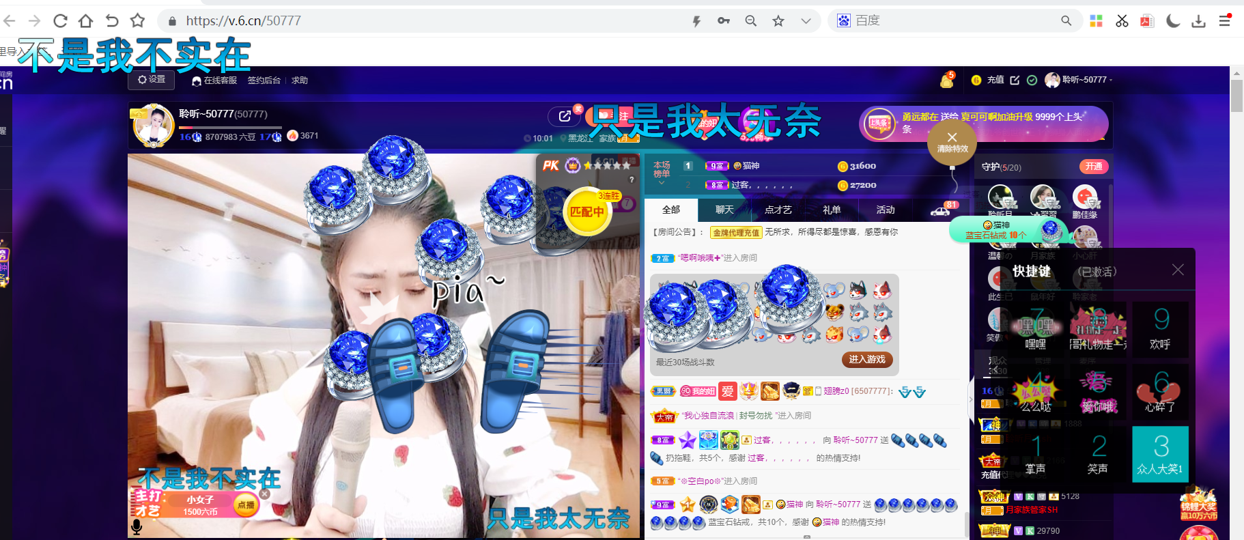Open the downloads icon in browser toolbar
The image size is (1244, 540).
1198,21
